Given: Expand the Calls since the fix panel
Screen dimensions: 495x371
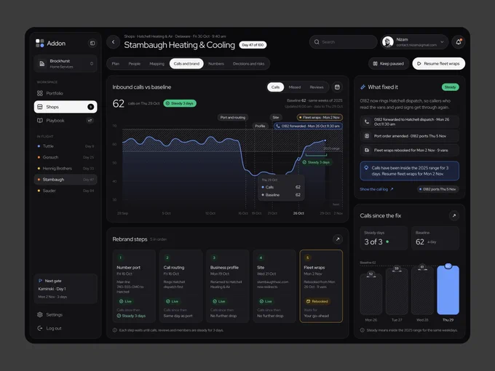Looking at the screenshot, I should (454, 216).
